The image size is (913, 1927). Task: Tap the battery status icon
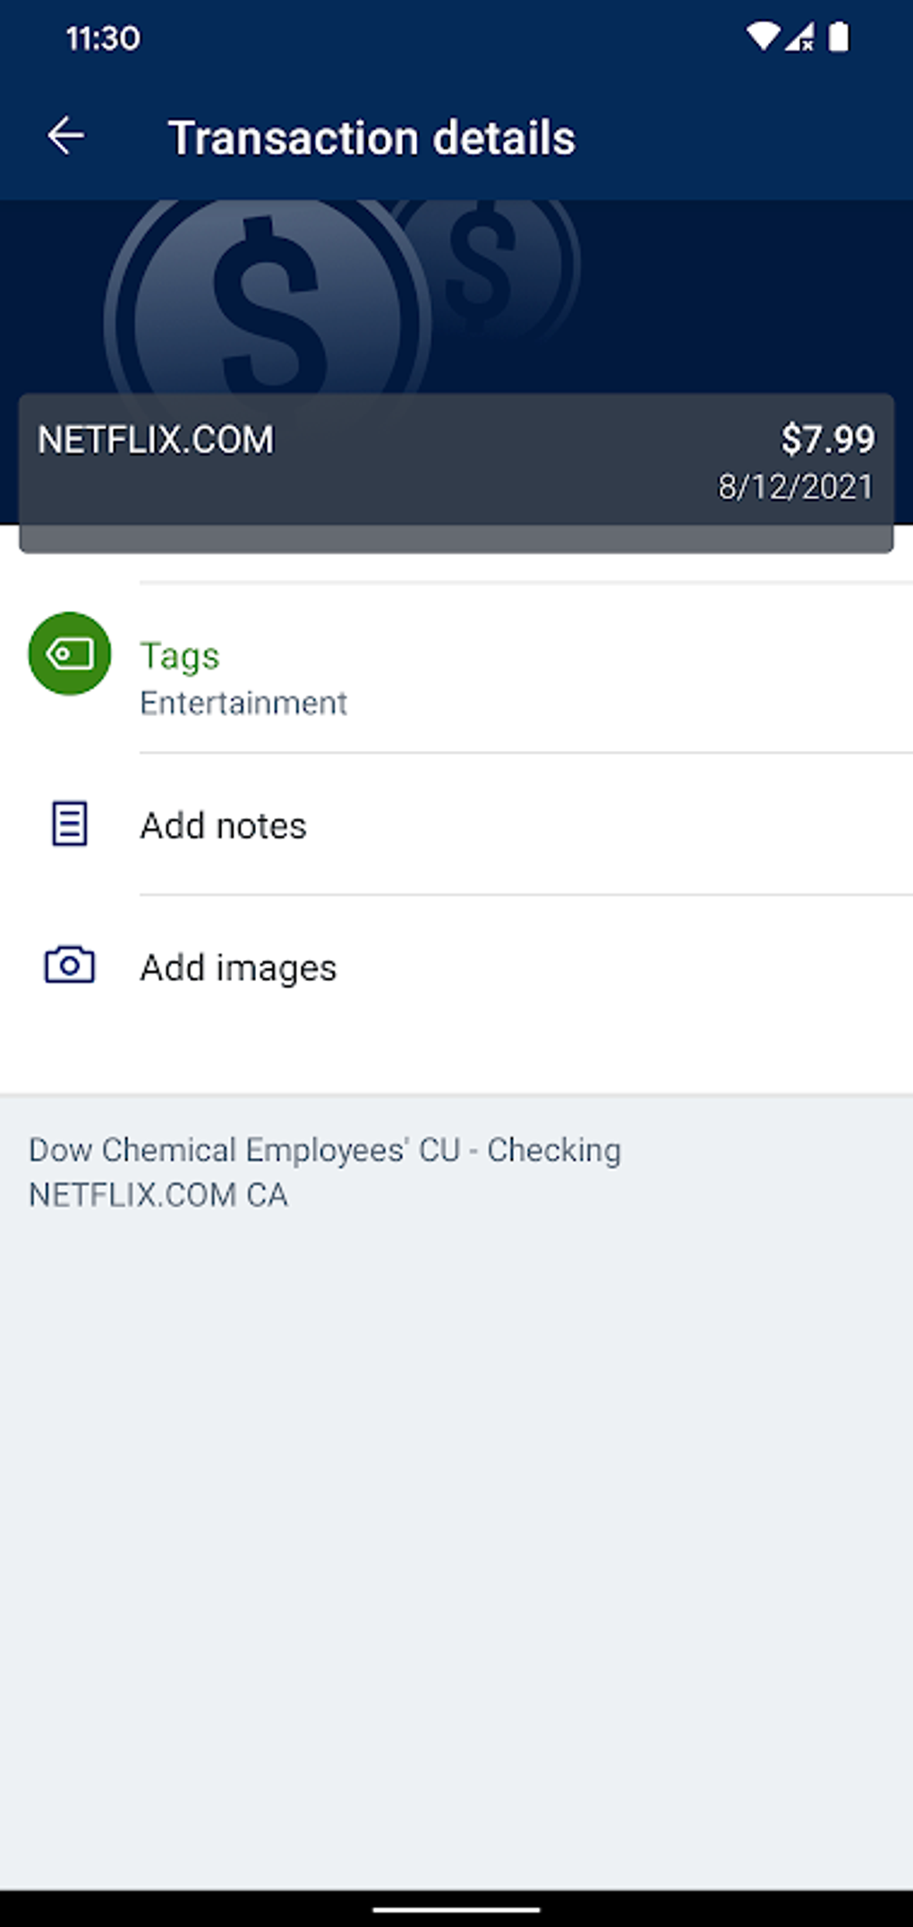click(x=839, y=37)
